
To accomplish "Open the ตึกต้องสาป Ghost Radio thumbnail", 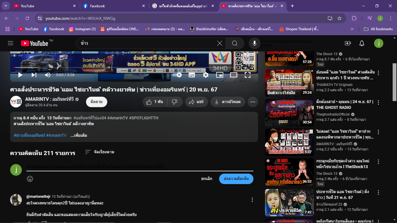I will pos(289,113).
